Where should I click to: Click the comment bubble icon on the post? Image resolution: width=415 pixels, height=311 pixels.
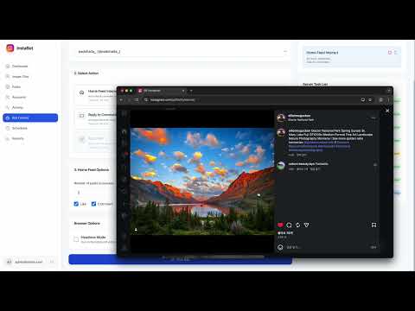point(289,225)
